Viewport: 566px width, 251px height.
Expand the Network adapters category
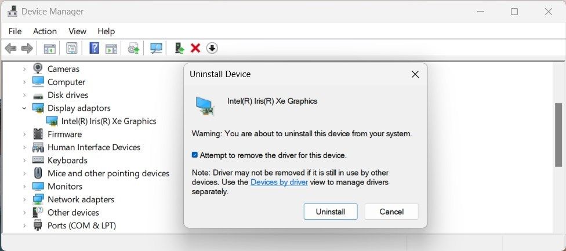(24, 199)
